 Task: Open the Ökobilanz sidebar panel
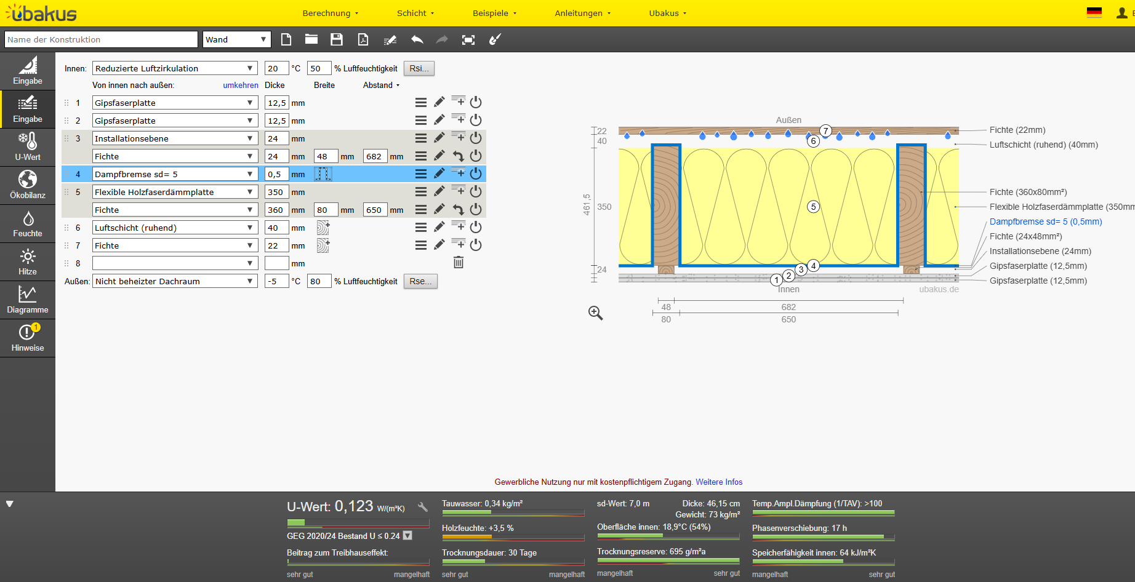click(28, 185)
